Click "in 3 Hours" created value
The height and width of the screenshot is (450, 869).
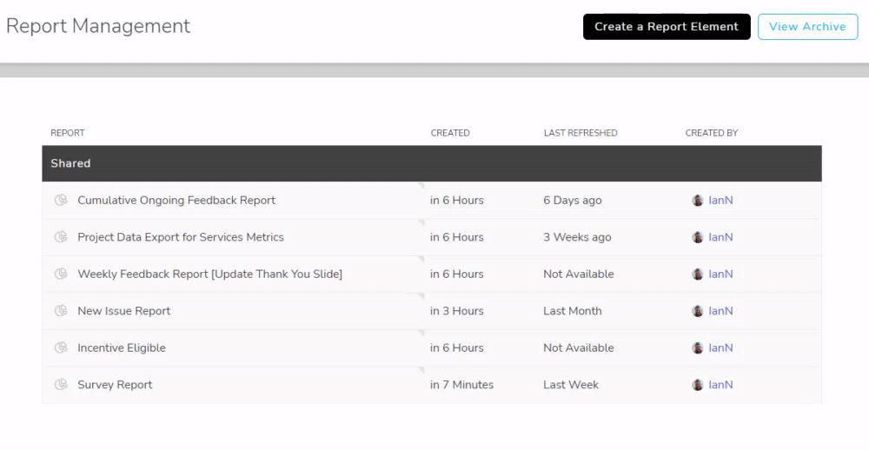tap(457, 311)
